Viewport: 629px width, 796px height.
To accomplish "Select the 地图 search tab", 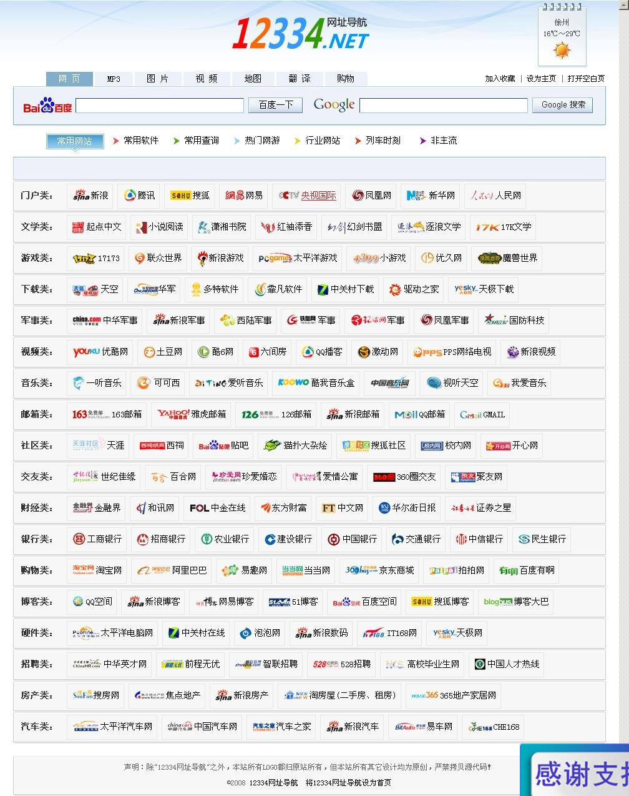I will (253, 79).
